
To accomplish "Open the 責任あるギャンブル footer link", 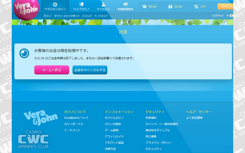I will pyautogui.click(x=158, y=130).
